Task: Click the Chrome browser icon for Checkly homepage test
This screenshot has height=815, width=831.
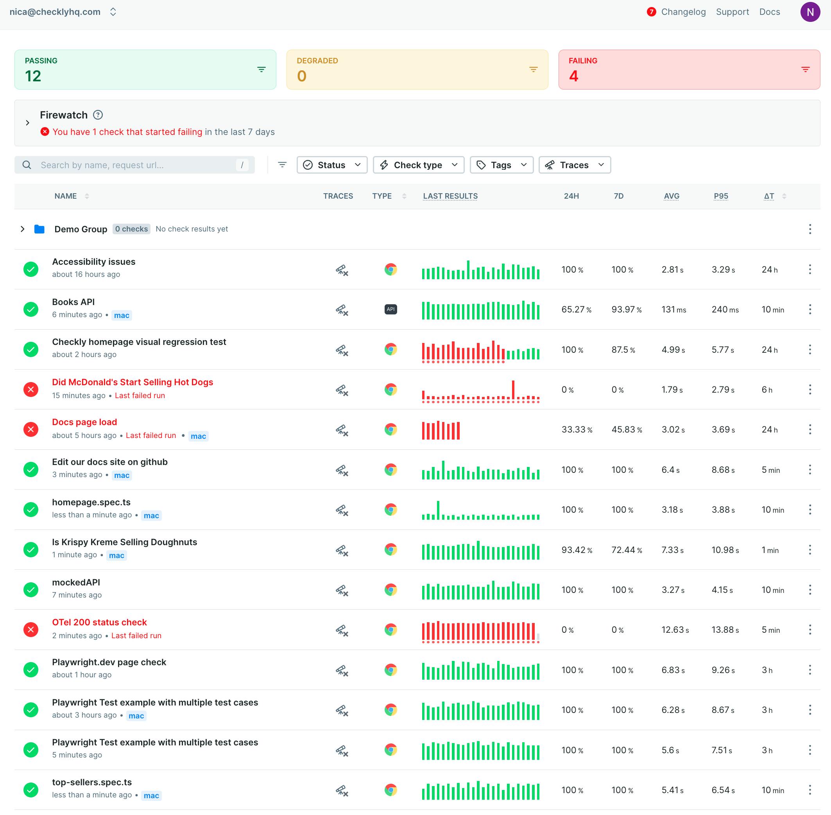Action: click(x=390, y=349)
